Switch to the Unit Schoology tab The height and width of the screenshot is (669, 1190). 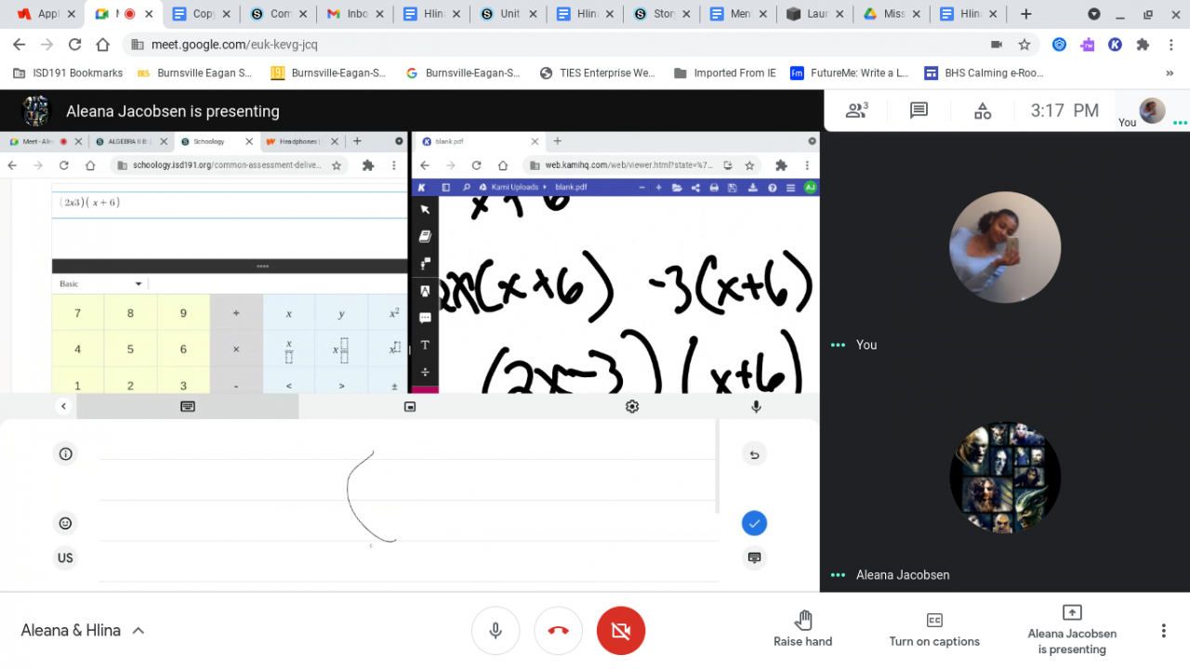pyautogui.click(x=509, y=14)
